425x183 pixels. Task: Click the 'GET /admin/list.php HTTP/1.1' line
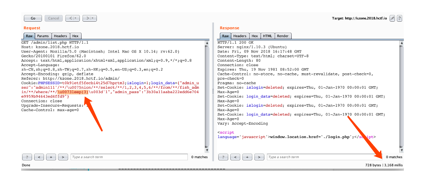[x=55, y=43]
